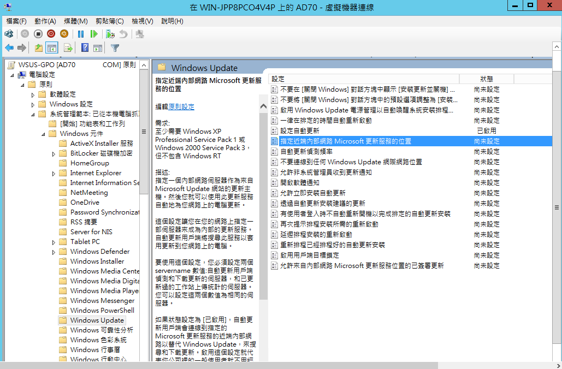Open the 說明(H) menu
This screenshot has width=562, height=369.
(x=172, y=21)
